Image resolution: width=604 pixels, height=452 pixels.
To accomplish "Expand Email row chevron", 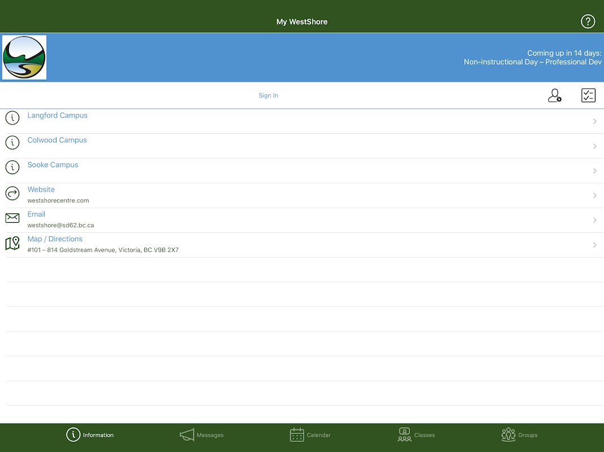I will (x=594, y=220).
